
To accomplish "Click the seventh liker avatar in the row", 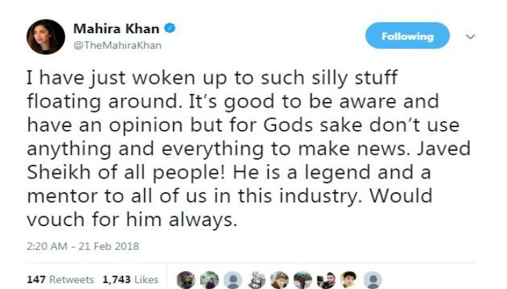I will point(326,280).
